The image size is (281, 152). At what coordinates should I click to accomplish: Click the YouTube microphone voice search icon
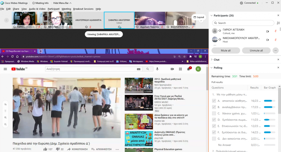[157, 69]
